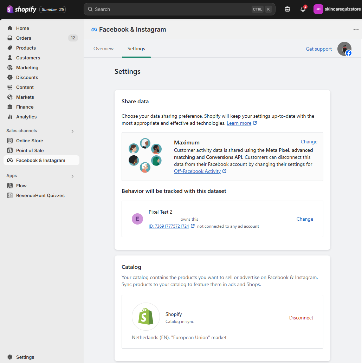Viewport: 362px width, 363px height.
Task: Click the Orders inbox icon
Action: [10, 38]
